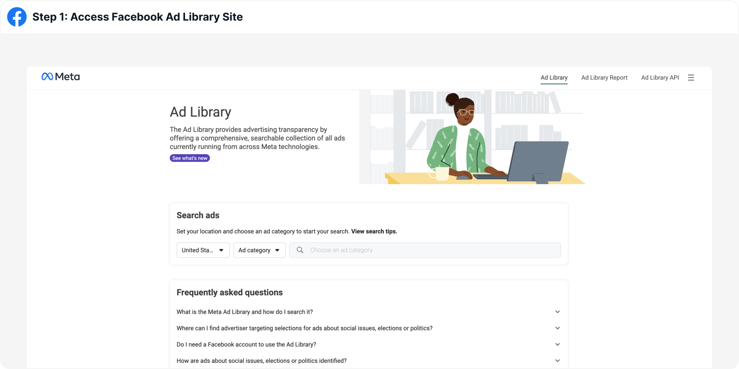Click the 'Frequently asked questions' heading

[229, 292]
